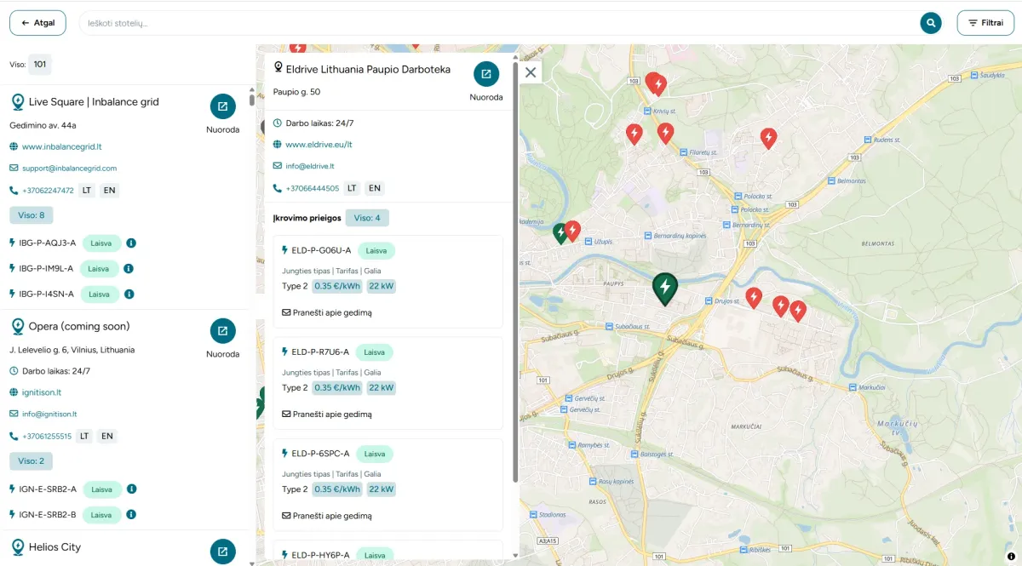Open directions for Live Square station
The height and width of the screenshot is (566, 1022).
222,106
